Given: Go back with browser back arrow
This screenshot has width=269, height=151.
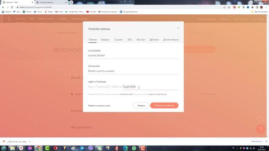Looking at the screenshot, I should coord(3,8).
